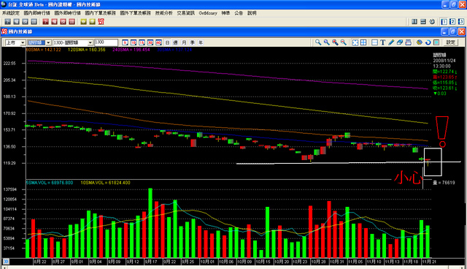Click the 120SMA = 160.356 label
Screen dimensions: 467x269
pos(87,50)
